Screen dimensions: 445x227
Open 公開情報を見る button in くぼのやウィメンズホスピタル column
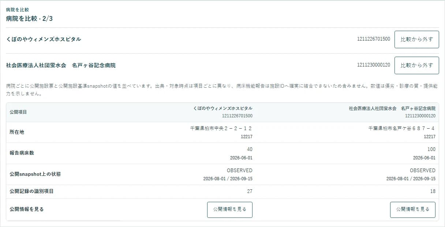230,209
